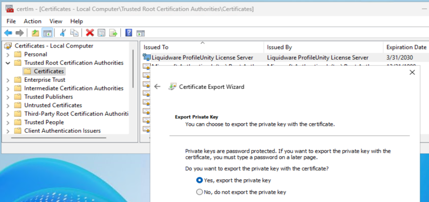Screen dimensions: 429x202
Task: Click the Liquidware ProfileUnity Issued By cell
Action: click(x=318, y=58)
